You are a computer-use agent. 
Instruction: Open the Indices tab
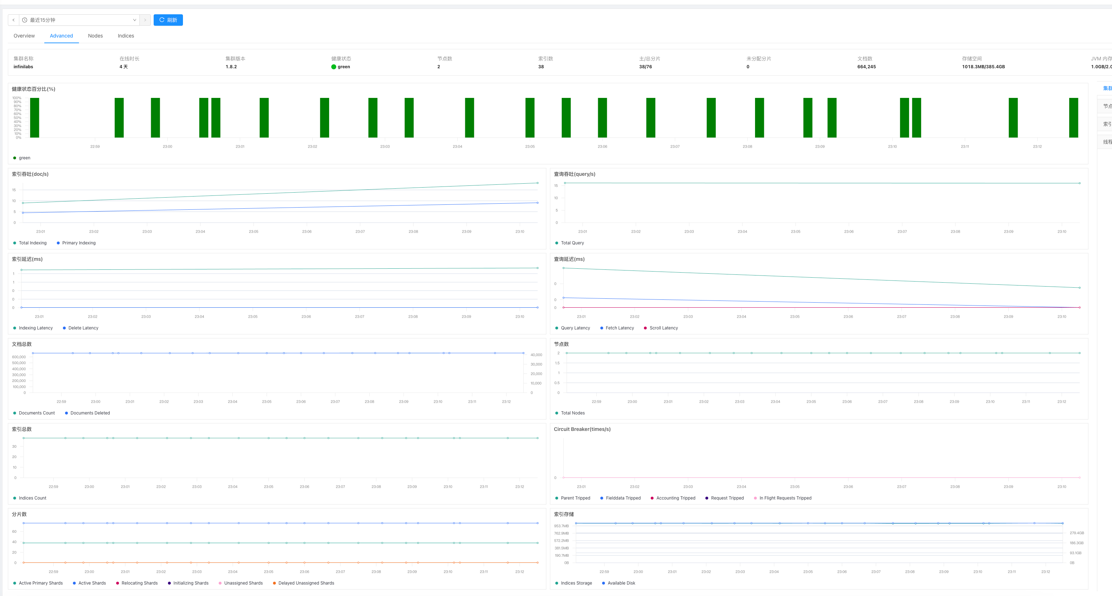(x=126, y=36)
